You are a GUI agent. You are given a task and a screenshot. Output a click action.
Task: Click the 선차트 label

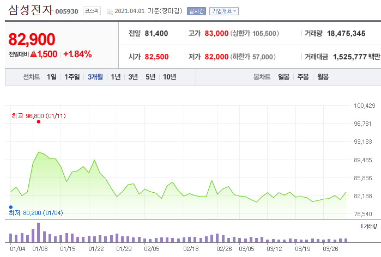pyautogui.click(x=32, y=77)
